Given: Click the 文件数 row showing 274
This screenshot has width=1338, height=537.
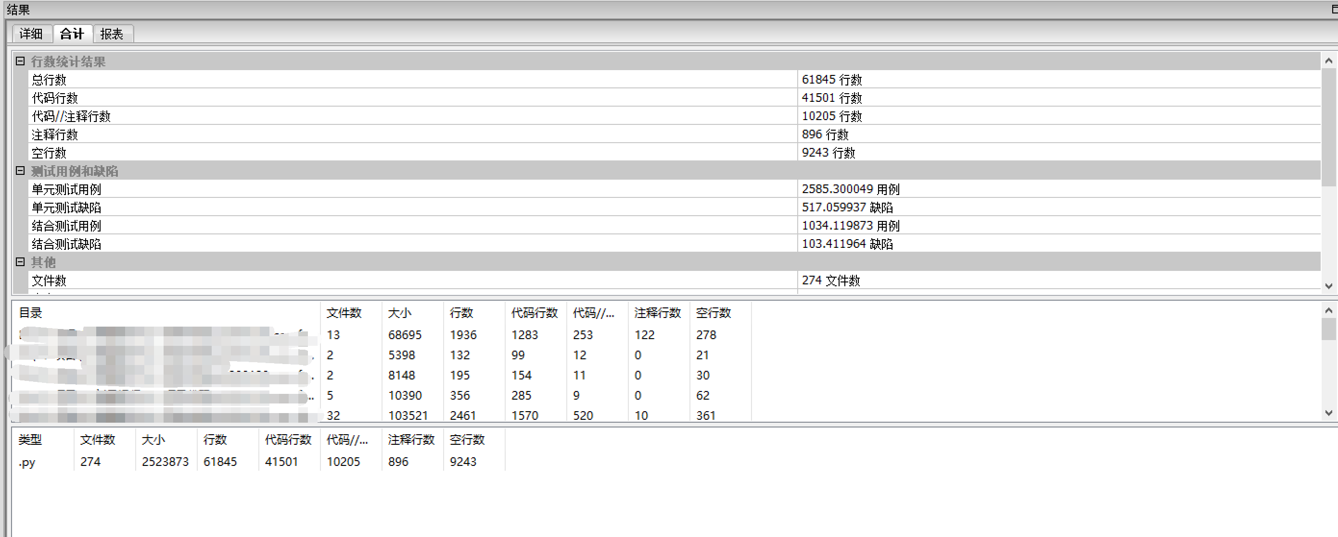Looking at the screenshot, I should (x=50, y=281).
